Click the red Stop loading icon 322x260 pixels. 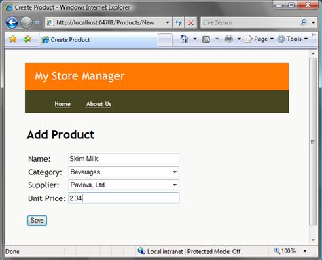pos(191,22)
